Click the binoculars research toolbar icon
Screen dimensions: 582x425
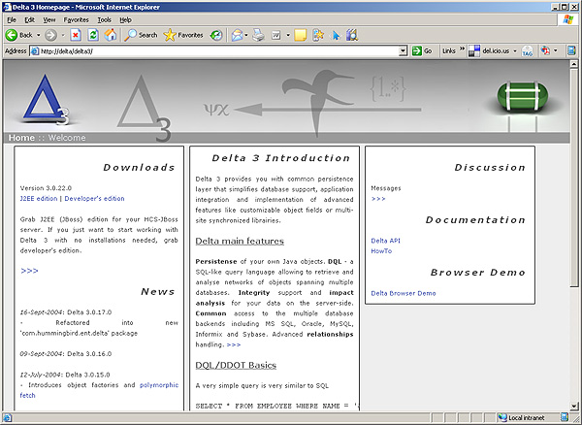click(x=352, y=35)
